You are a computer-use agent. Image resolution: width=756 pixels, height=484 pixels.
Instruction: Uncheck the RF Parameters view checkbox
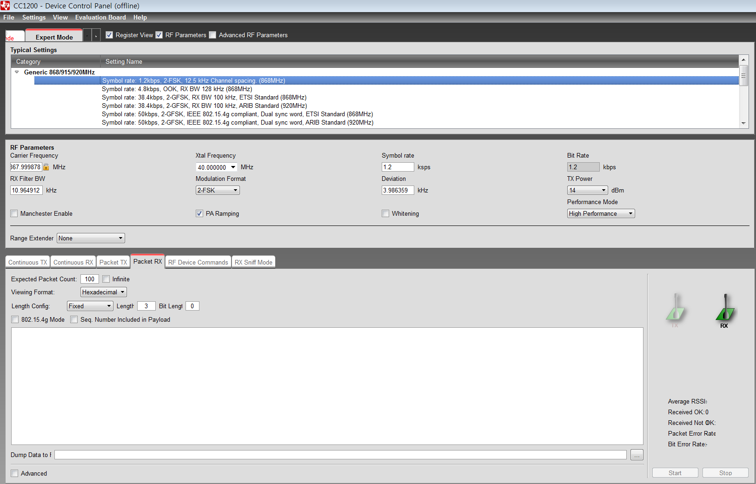click(x=159, y=35)
